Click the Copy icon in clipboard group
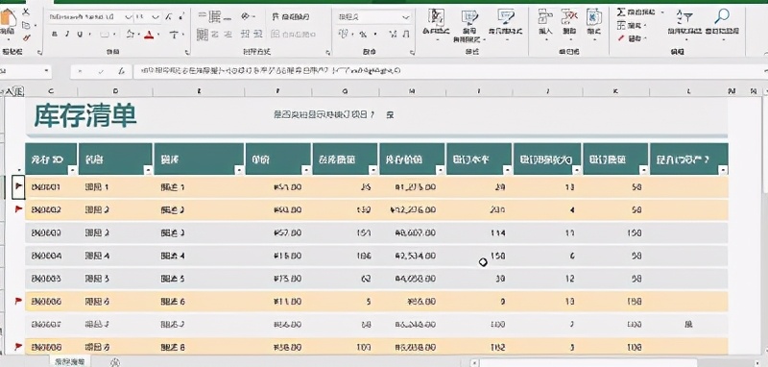 (26, 25)
